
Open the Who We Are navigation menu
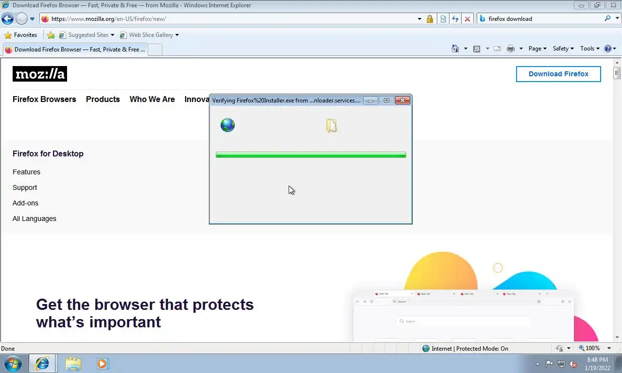[152, 99]
